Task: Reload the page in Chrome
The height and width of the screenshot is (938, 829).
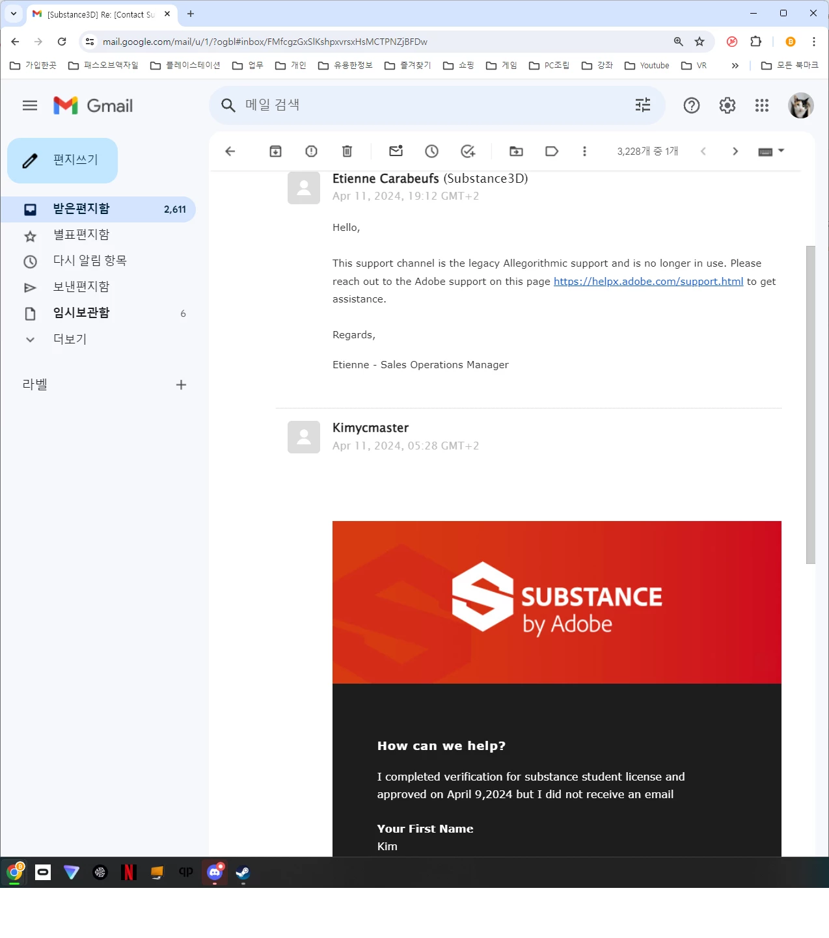Action: point(62,42)
